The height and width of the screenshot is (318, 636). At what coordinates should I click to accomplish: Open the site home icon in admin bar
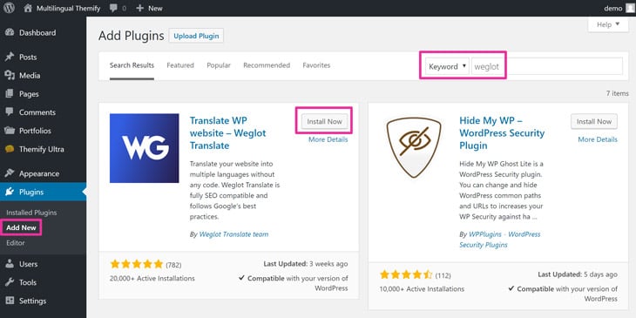click(28, 8)
